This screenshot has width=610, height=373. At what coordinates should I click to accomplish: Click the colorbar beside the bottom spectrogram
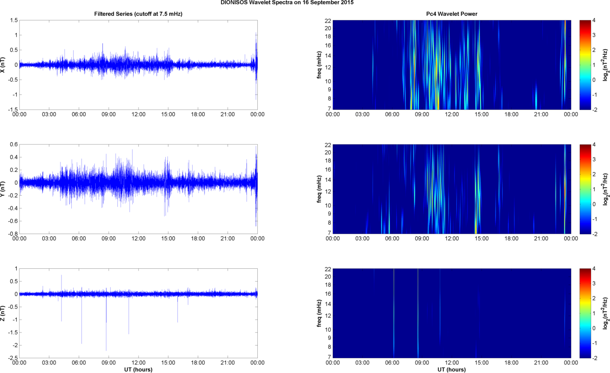586,313
